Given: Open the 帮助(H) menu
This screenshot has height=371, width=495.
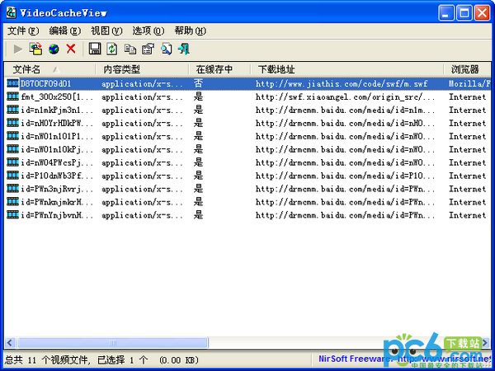Looking at the screenshot, I should coord(190,31).
